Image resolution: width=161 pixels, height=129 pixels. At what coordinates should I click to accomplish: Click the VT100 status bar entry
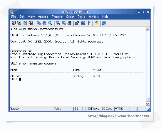121,109
